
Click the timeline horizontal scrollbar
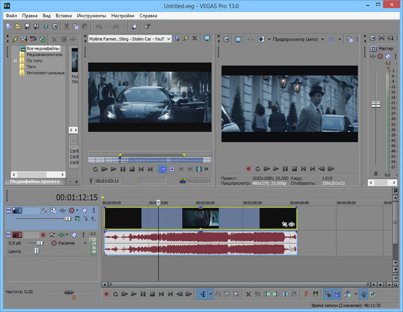[x=239, y=284]
